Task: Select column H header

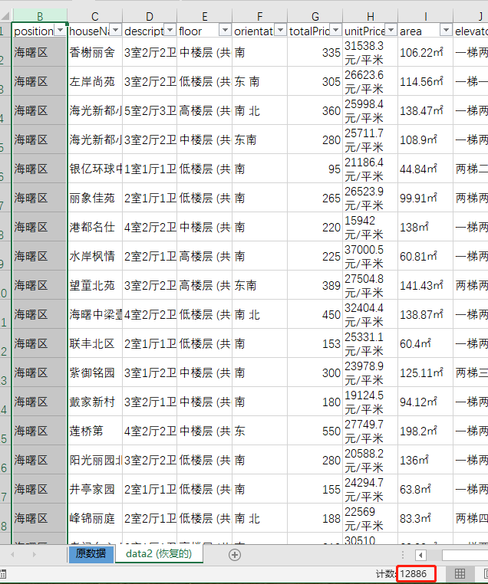Action: [370, 16]
